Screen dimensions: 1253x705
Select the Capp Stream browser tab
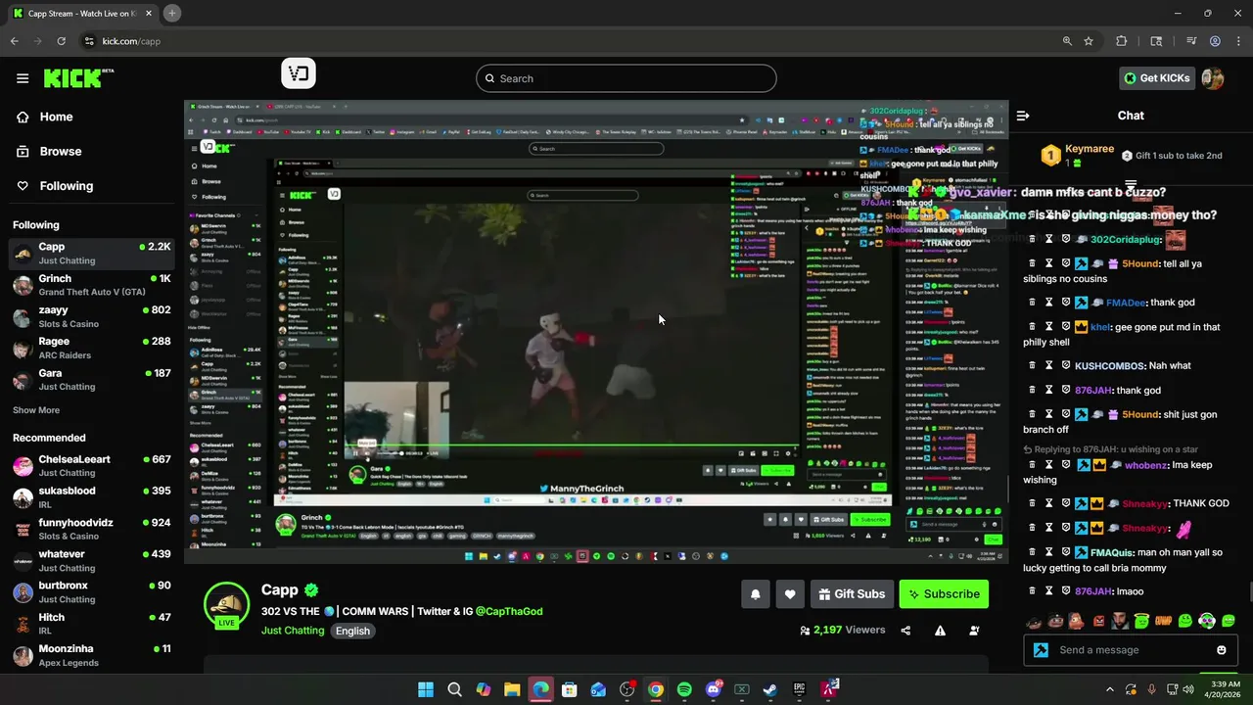(x=81, y=14)
